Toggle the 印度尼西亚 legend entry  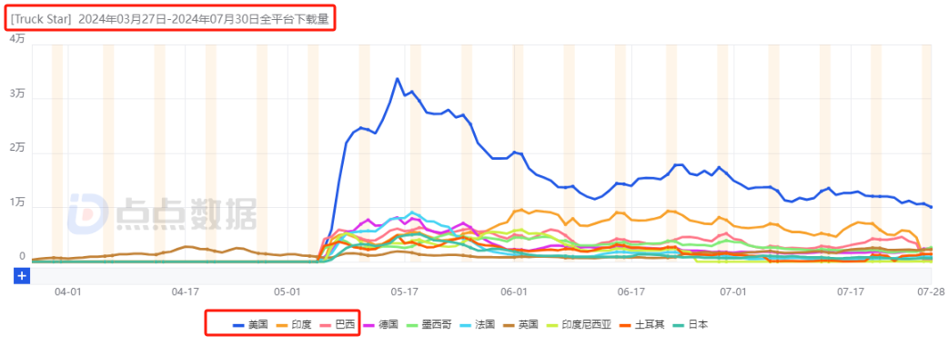pos(579,325)
